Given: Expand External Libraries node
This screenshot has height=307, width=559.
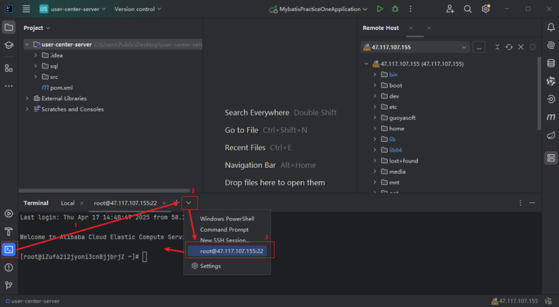Looking at the screenshot, I should pyautogui.click(x=27, y=99).
